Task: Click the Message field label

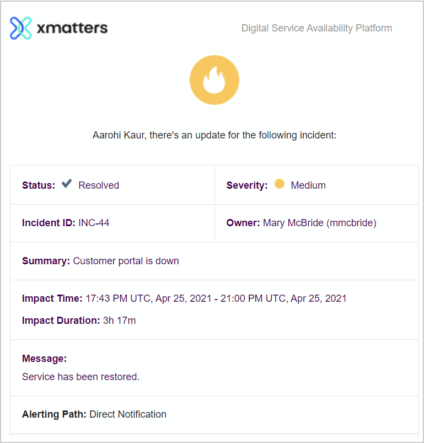Action: click(x=44, y=359)
